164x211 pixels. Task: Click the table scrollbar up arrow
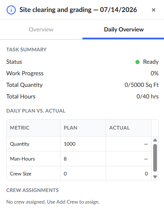point(155,140)
